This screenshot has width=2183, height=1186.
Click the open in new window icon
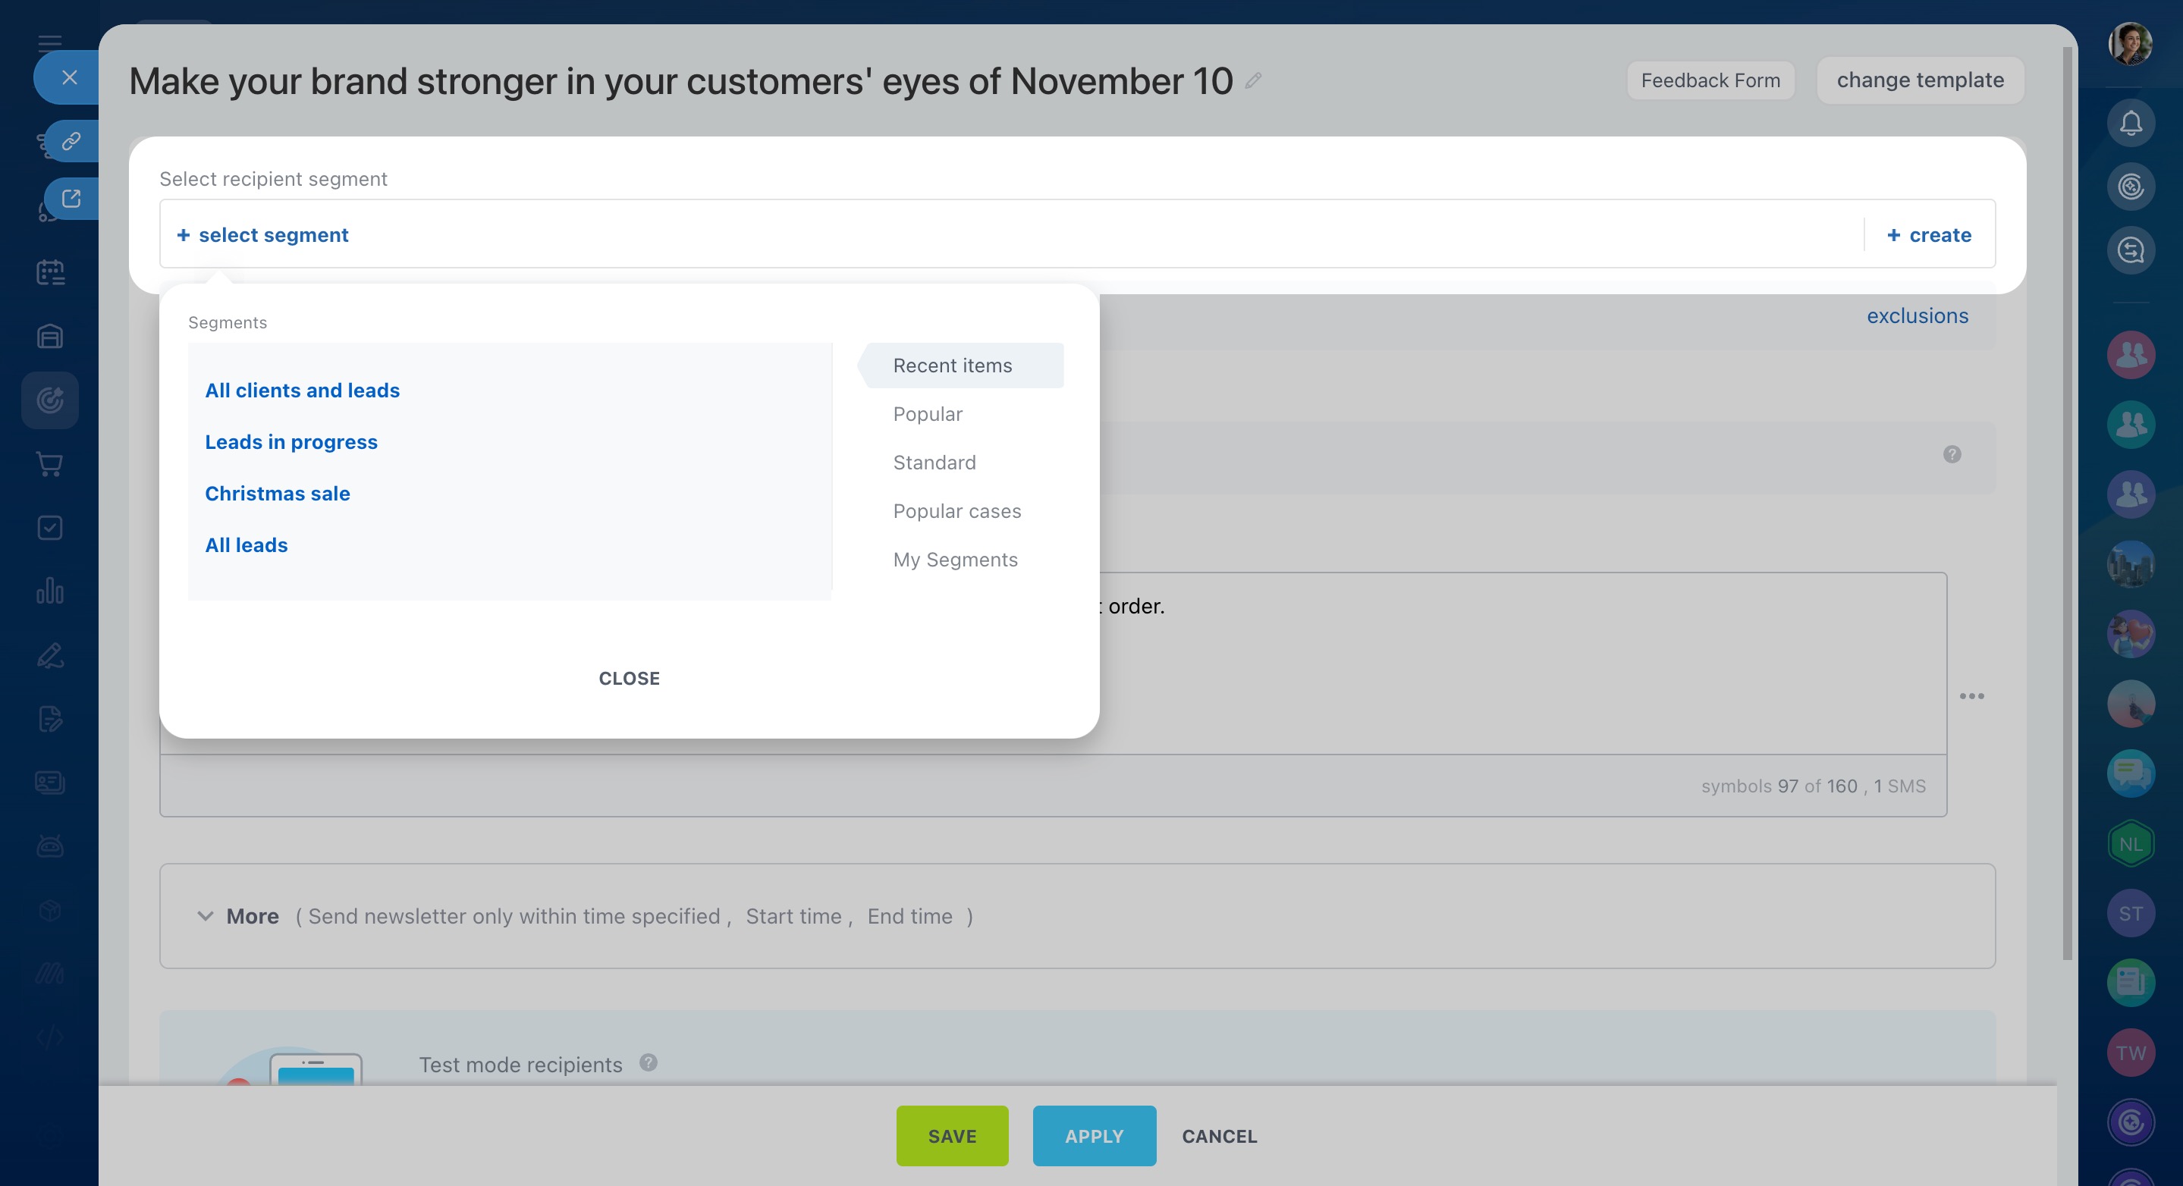coord(71,198)
